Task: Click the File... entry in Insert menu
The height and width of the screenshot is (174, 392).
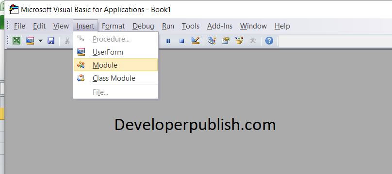Action: pos(116,92)
